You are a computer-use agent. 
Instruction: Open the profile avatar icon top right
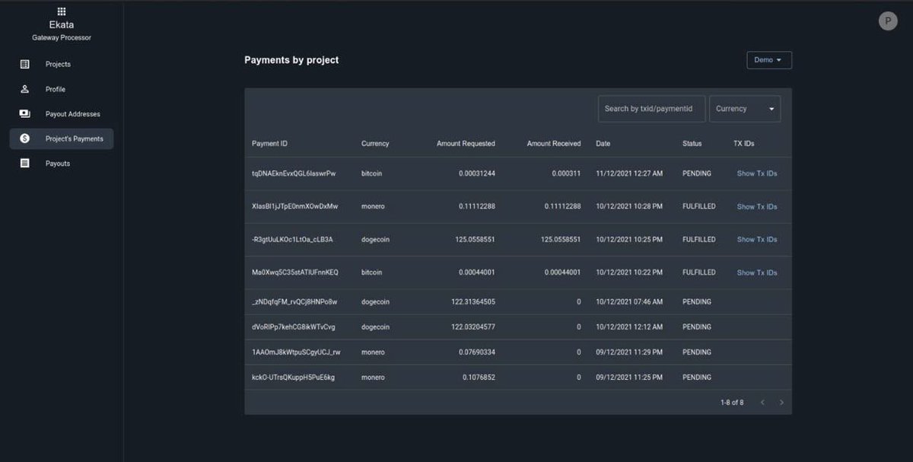[x=888, y=21]
